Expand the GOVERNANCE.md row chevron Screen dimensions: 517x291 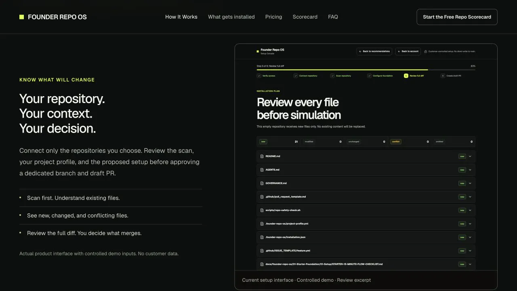tap(470, 183)
